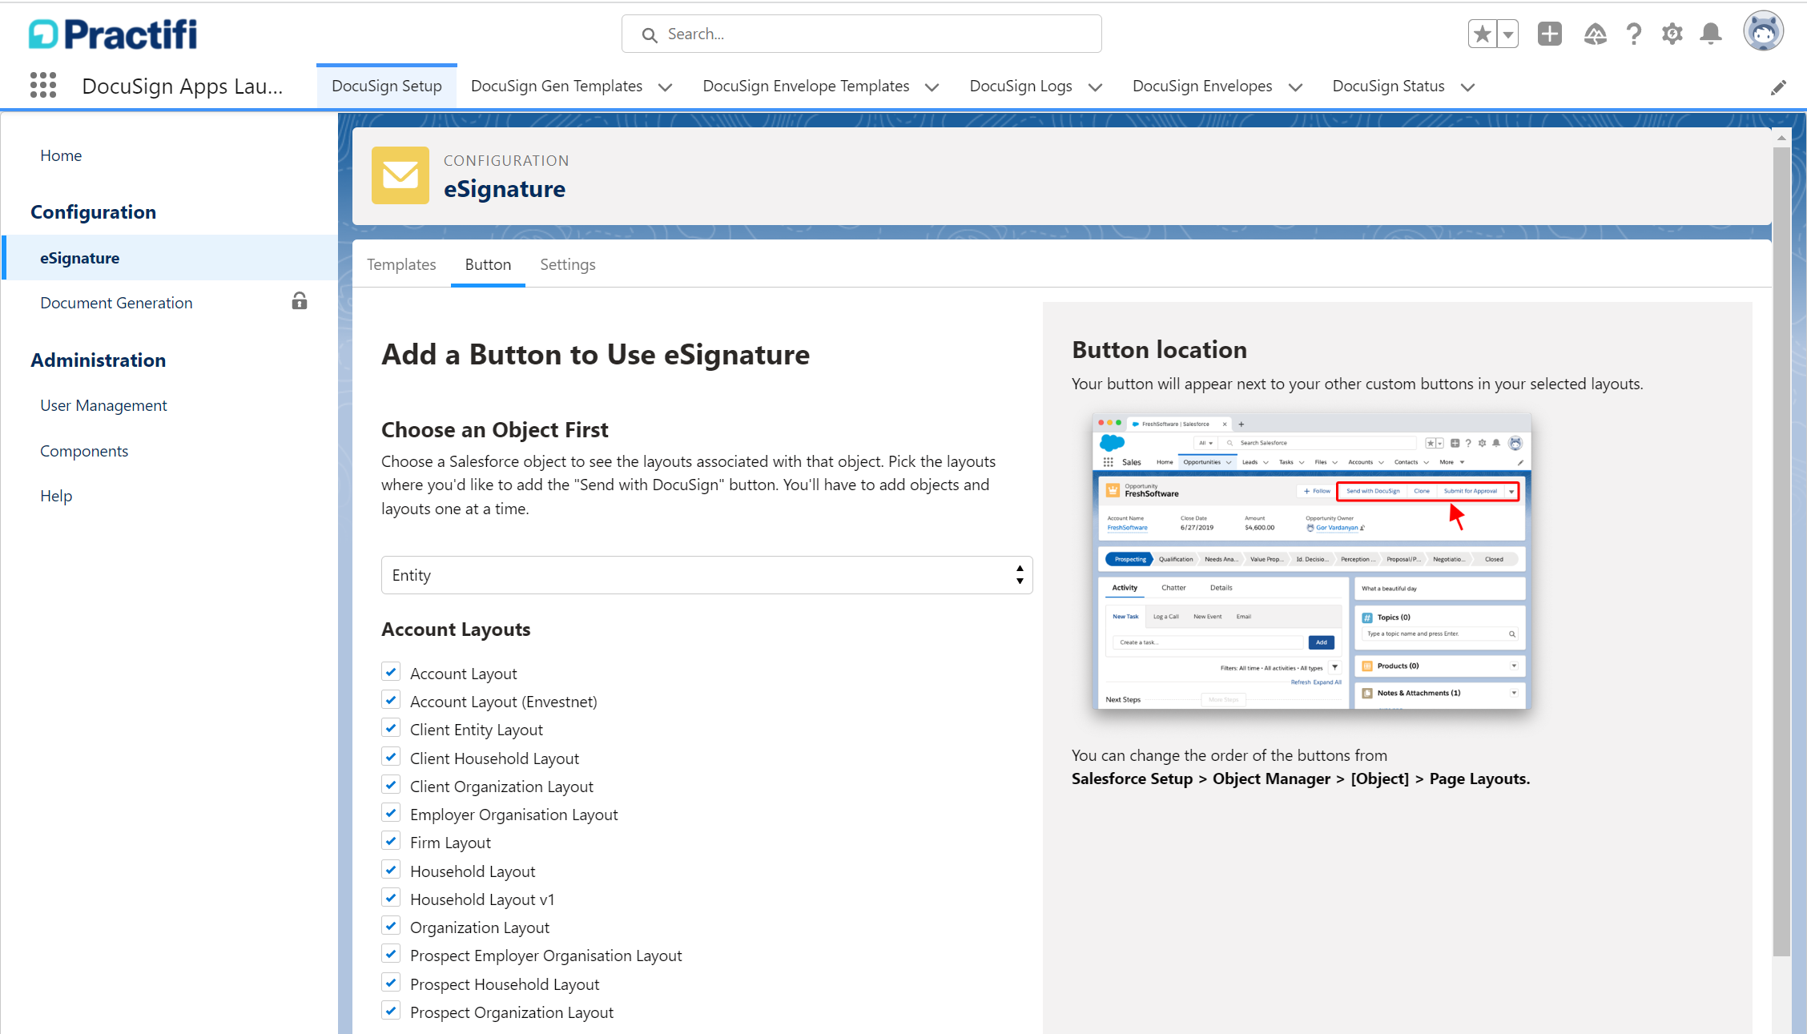The image size is (1807, 1034).
Task: Go to Home in the sidebar
Action: (61, 155)
